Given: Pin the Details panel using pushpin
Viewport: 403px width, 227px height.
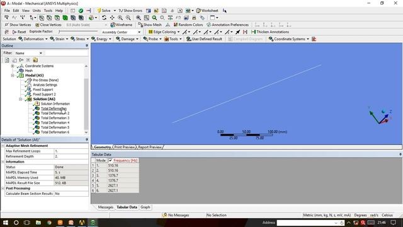Looking at the screenshot, I should [87, 139].
